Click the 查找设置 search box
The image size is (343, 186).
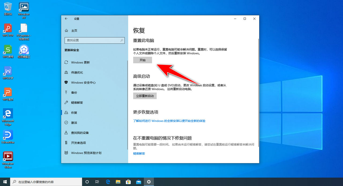click(x=94, y=40)
